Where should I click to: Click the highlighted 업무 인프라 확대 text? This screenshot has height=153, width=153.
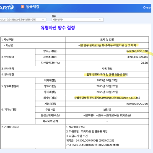(107, 75)
